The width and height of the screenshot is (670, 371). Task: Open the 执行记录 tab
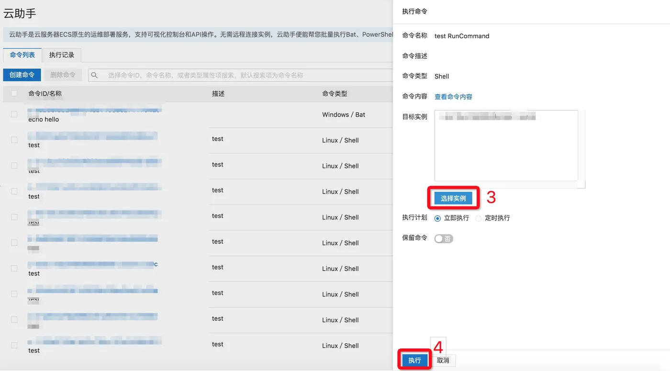(62, 55)
